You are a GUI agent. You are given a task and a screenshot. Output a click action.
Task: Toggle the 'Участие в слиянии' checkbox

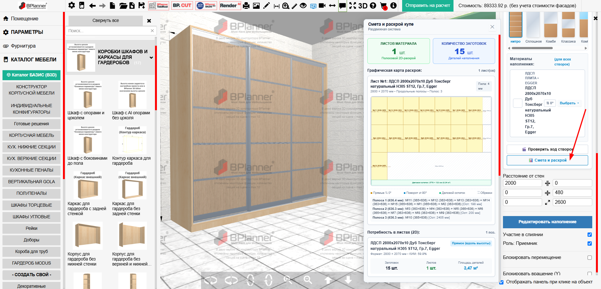click(x=590, y=235)
